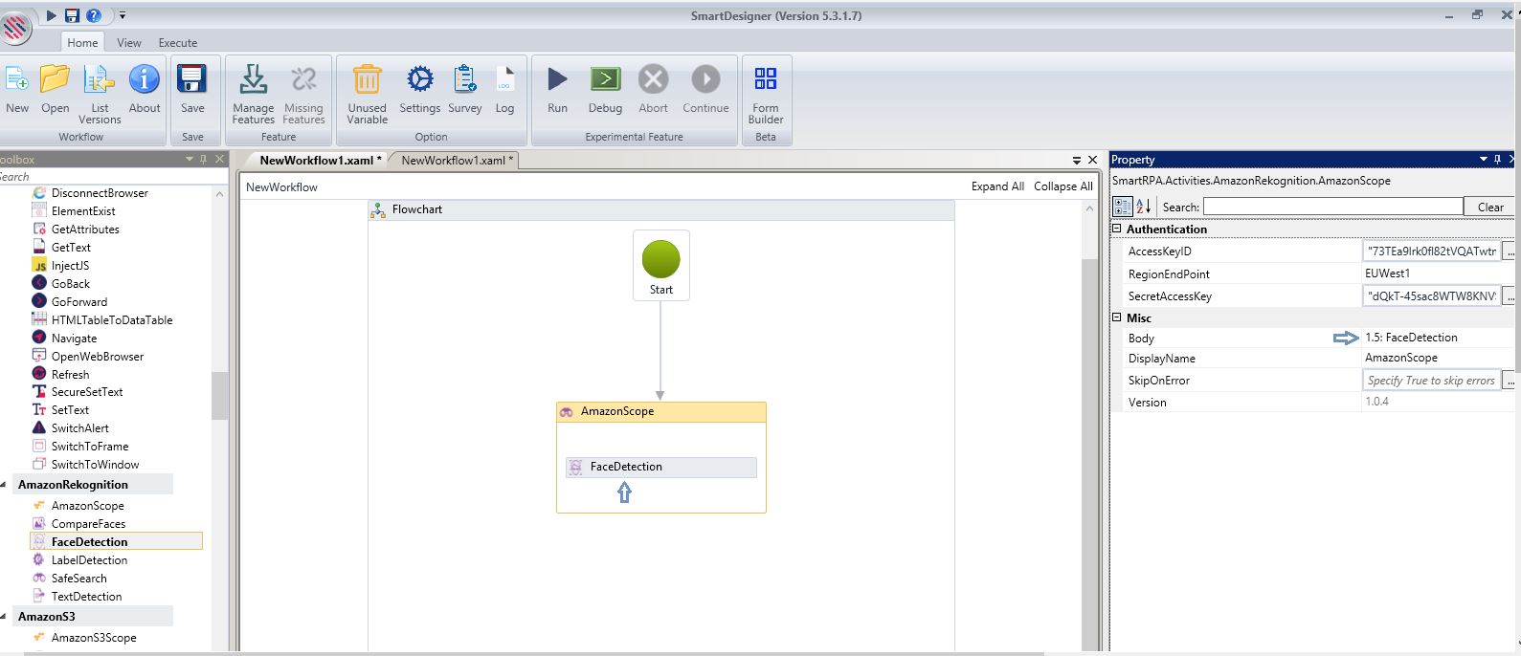Collapse the AmazonS3 toolbox group
Screen dimensions: 1521x656
pyautogui.click(x=5, y=617)
